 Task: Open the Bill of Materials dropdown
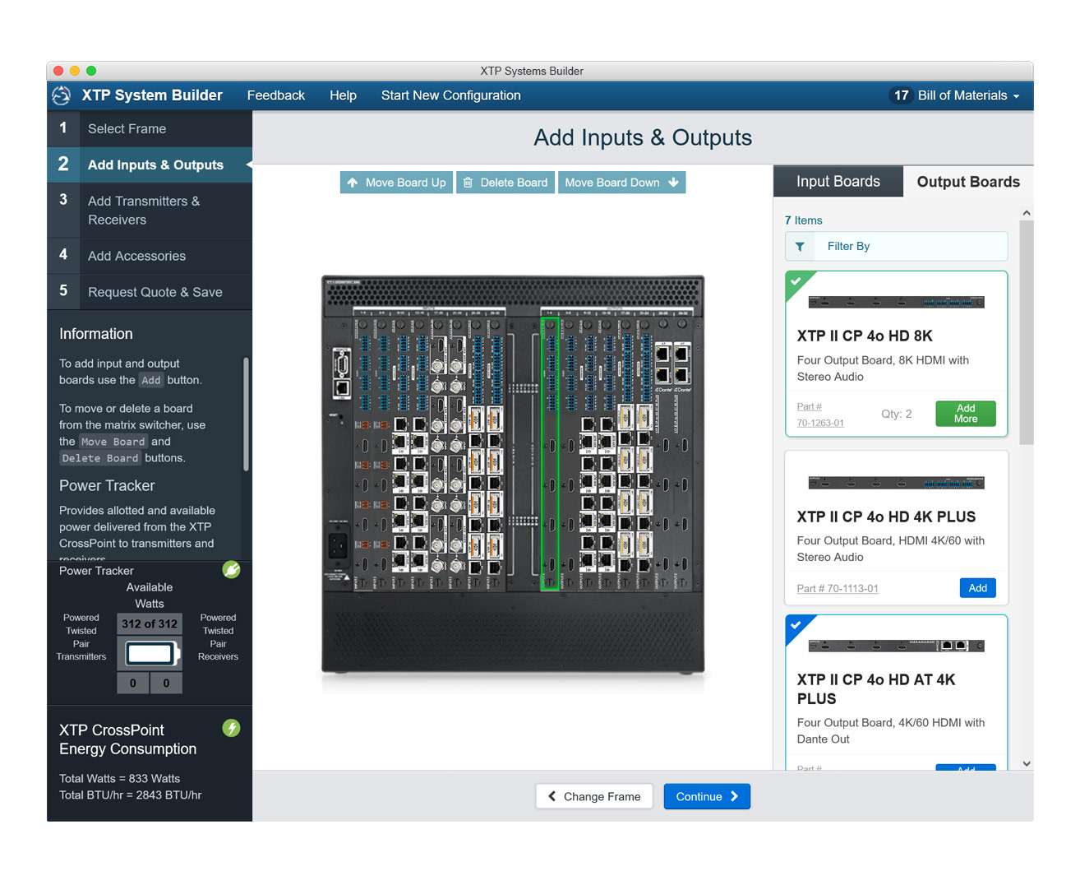point(968,95)
